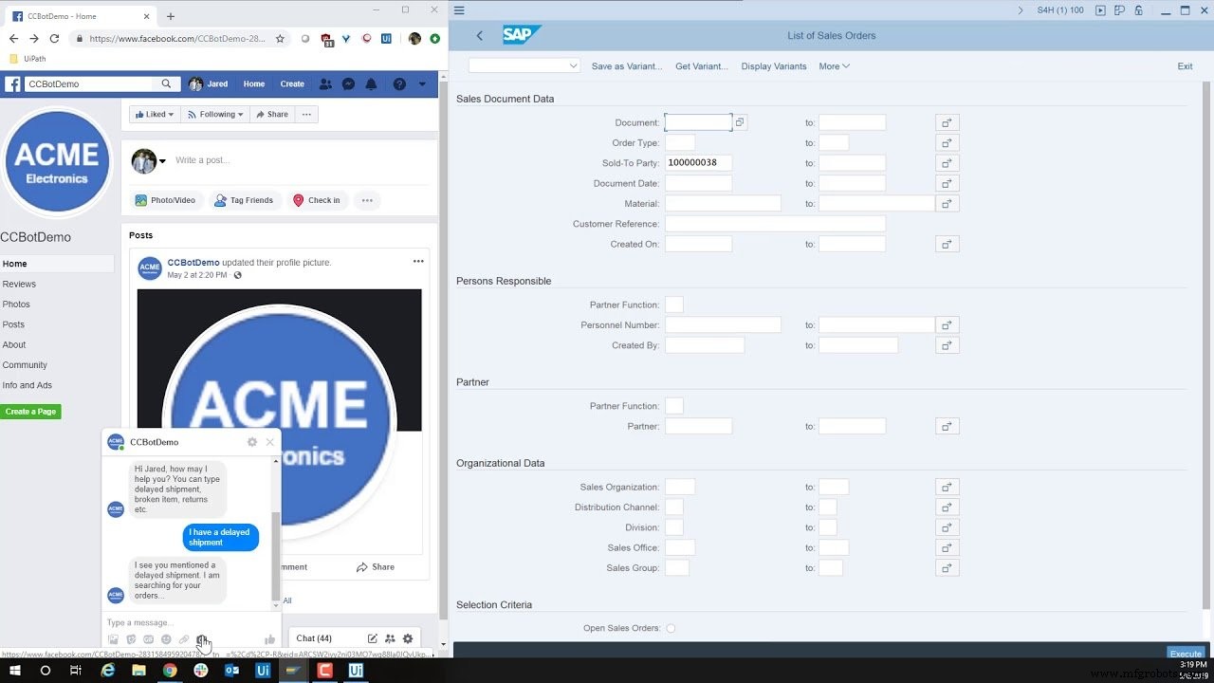Click Get Variant... in SAP toolbar

click(701, 66)
